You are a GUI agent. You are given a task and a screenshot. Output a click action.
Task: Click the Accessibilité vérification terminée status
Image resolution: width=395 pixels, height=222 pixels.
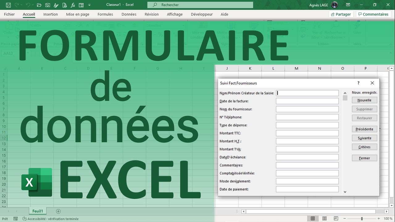point(51,219)
